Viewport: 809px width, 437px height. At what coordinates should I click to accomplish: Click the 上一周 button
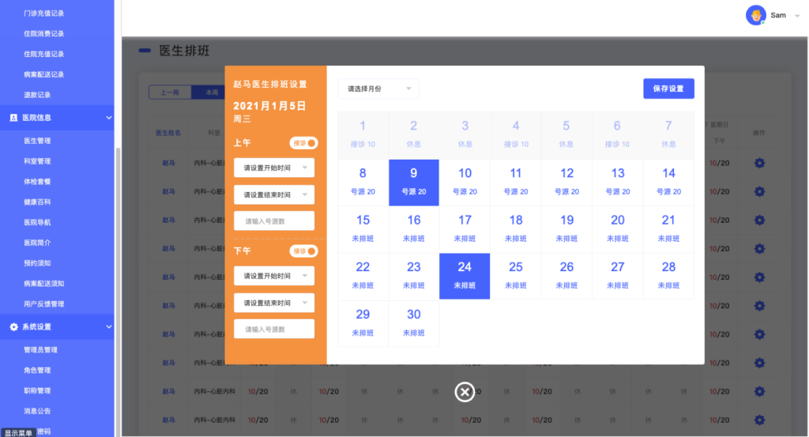click(x=170, y=92)
